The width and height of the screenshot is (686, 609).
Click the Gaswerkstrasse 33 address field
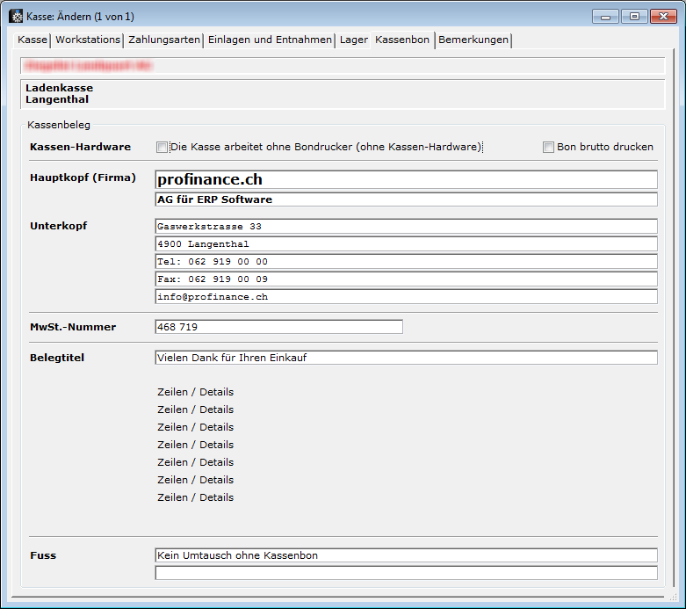(x=406, y=227)
